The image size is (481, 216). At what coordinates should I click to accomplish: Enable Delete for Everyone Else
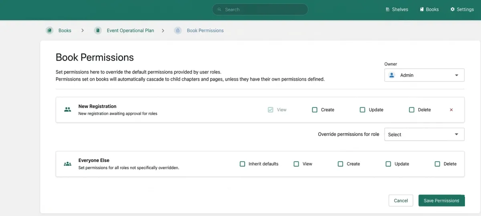[x=437, y=164]
